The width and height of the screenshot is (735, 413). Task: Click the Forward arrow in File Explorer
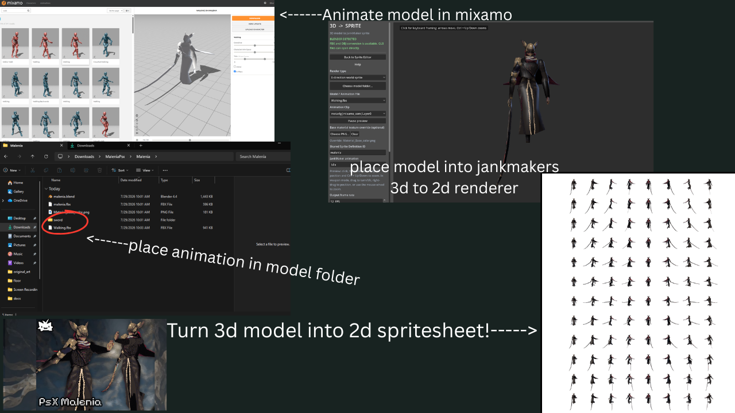point(20,157)
